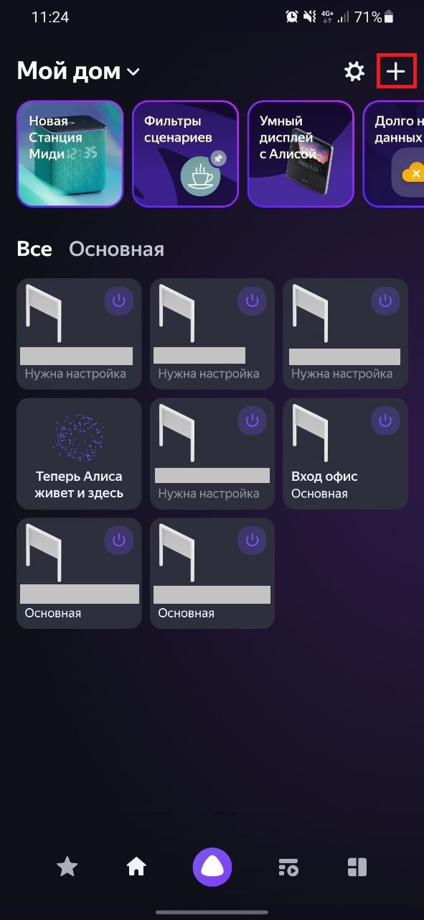Select the Все tab
The width and height of the screenshot is (424, 920).
tap(34, 249)
